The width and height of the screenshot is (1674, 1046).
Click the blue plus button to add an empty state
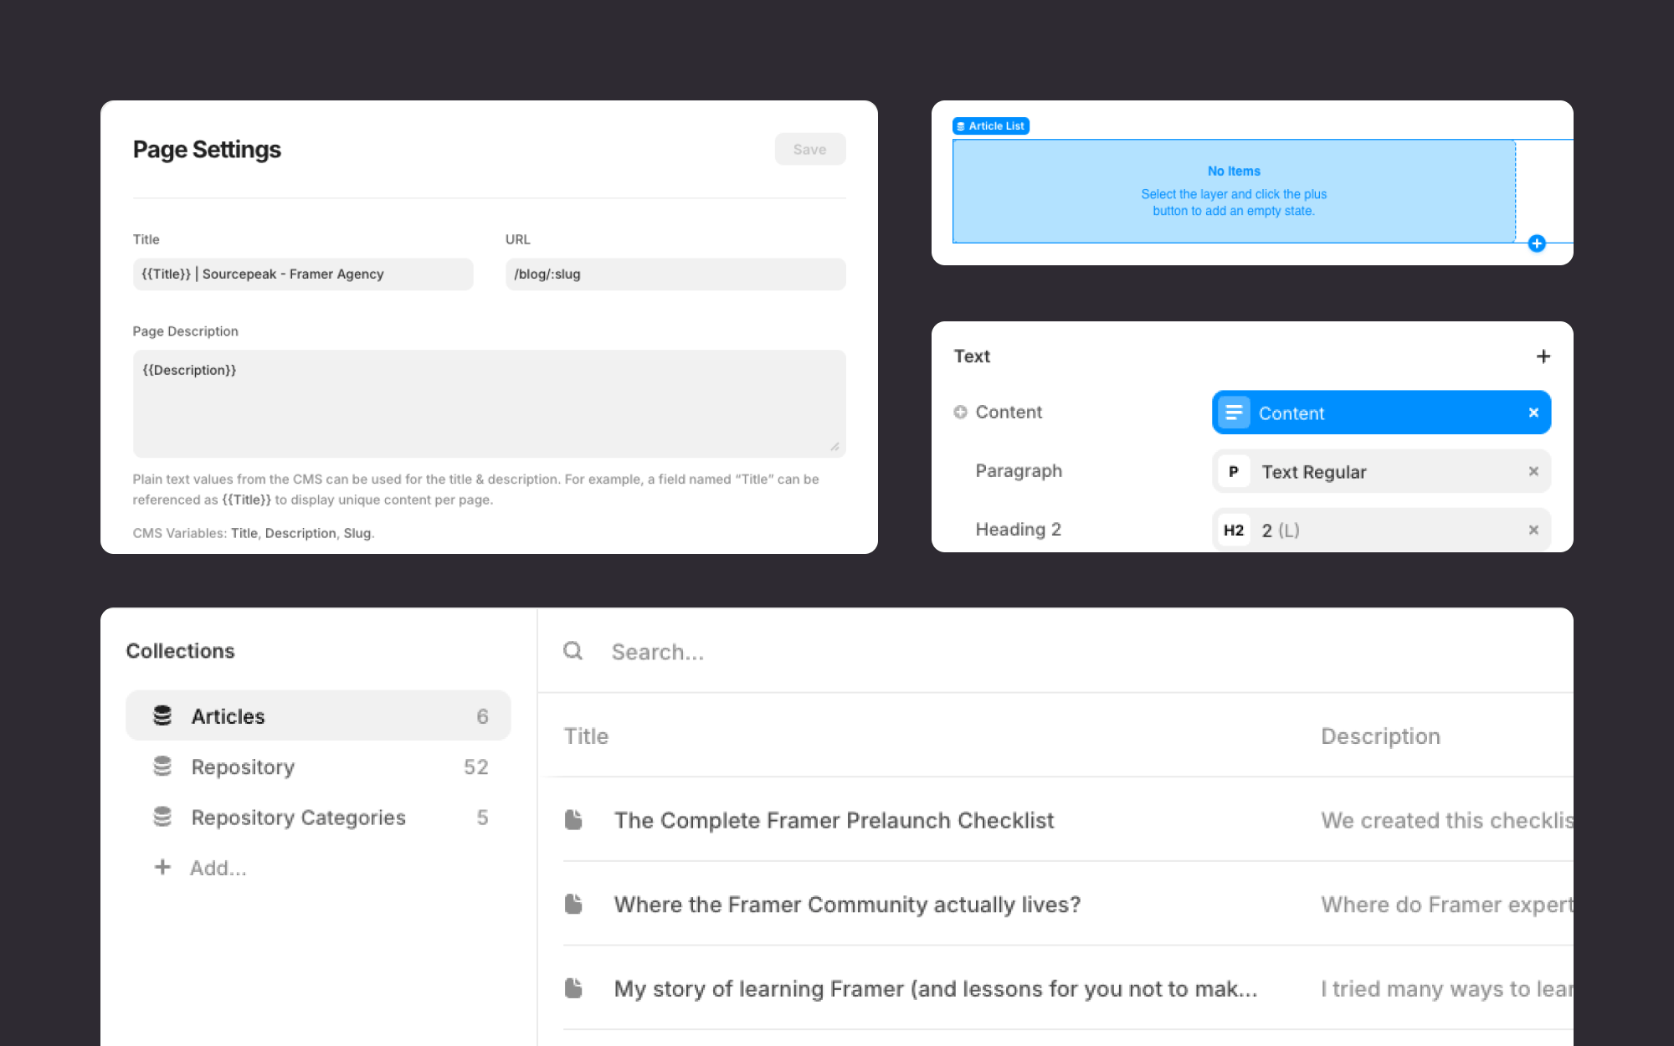point(1537,244)
